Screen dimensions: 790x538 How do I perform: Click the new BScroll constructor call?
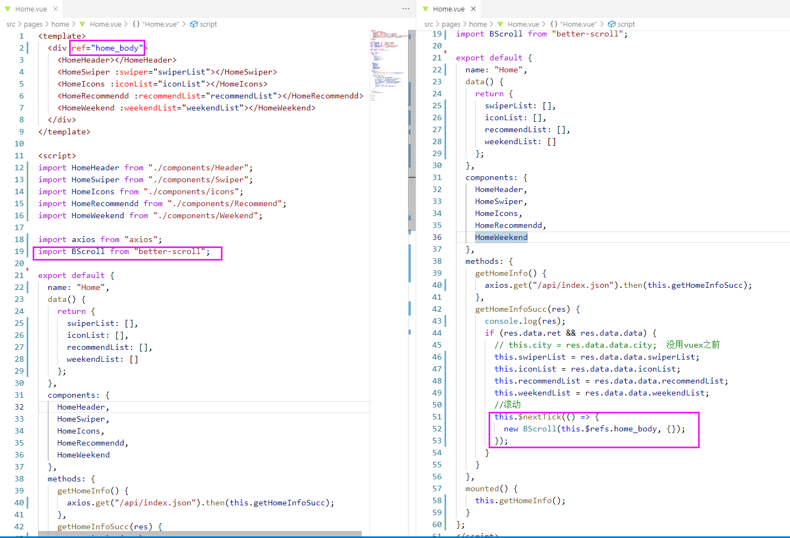pos(595,429)
